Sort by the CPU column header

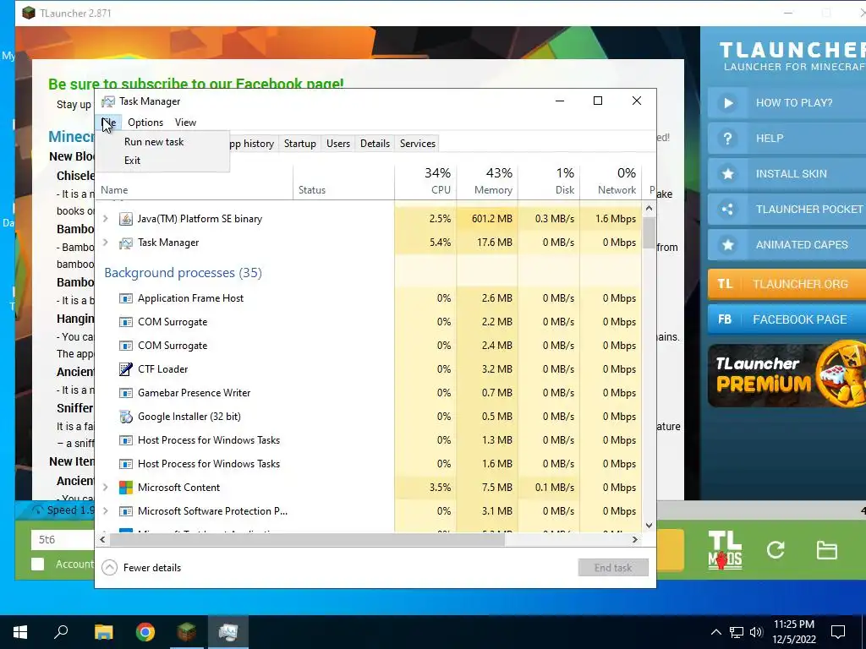426,181
